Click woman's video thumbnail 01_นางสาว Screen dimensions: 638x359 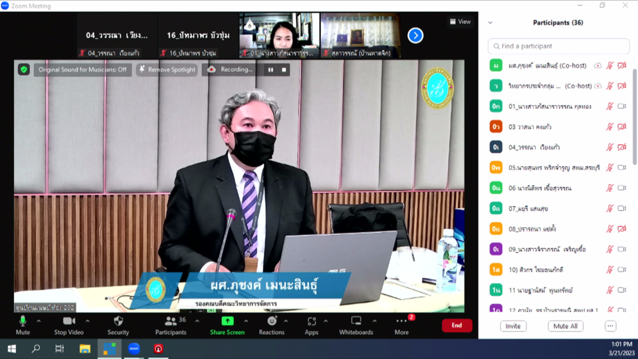point(280,35)
